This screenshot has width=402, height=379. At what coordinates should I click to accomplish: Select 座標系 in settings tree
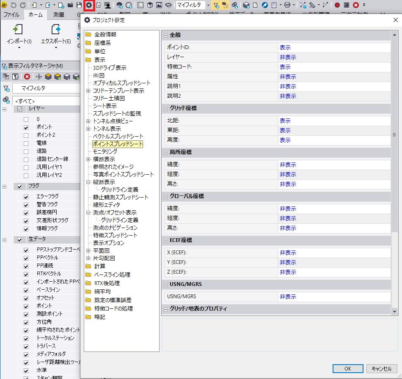click(102, 43)
